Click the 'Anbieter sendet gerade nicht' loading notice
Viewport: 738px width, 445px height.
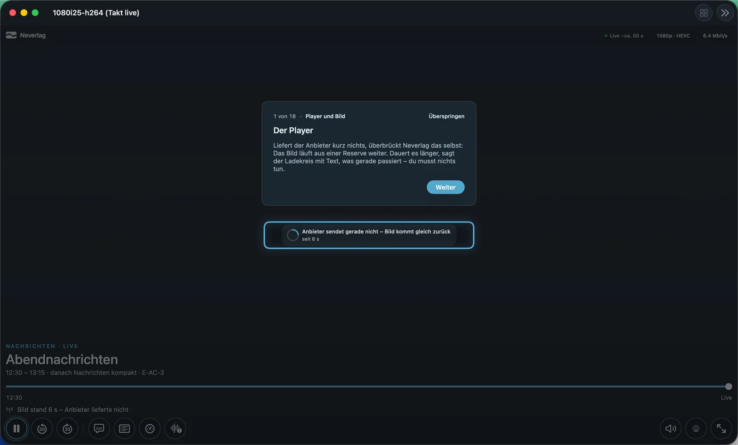click(369, 235)
